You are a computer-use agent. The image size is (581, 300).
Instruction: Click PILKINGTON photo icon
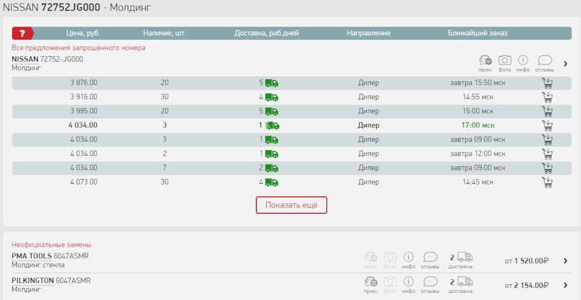tap(390, 282)
